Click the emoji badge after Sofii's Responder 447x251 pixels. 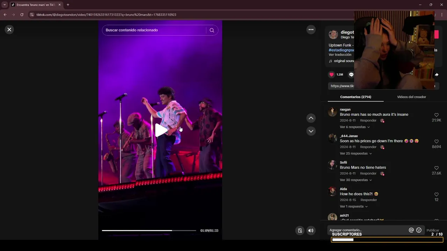pos(382,174)
